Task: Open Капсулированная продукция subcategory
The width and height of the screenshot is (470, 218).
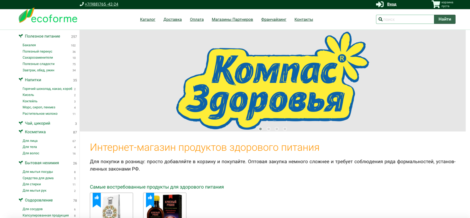Action: [x=45, y=215]
